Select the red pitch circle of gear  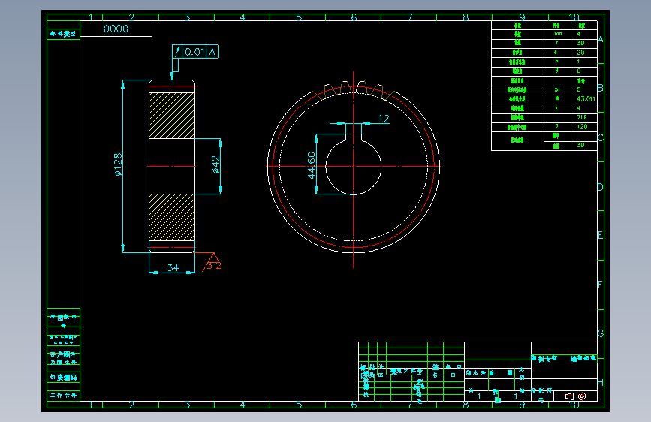pos(354,167)
